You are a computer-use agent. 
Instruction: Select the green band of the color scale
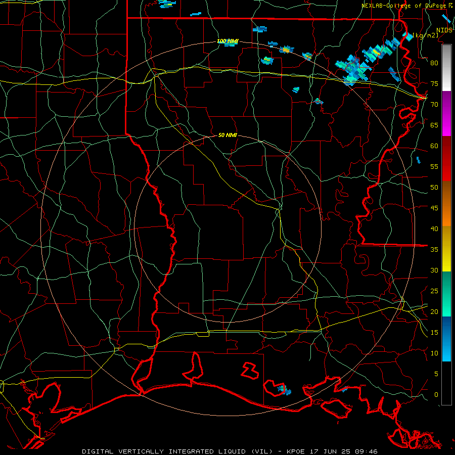click(446, 294)
